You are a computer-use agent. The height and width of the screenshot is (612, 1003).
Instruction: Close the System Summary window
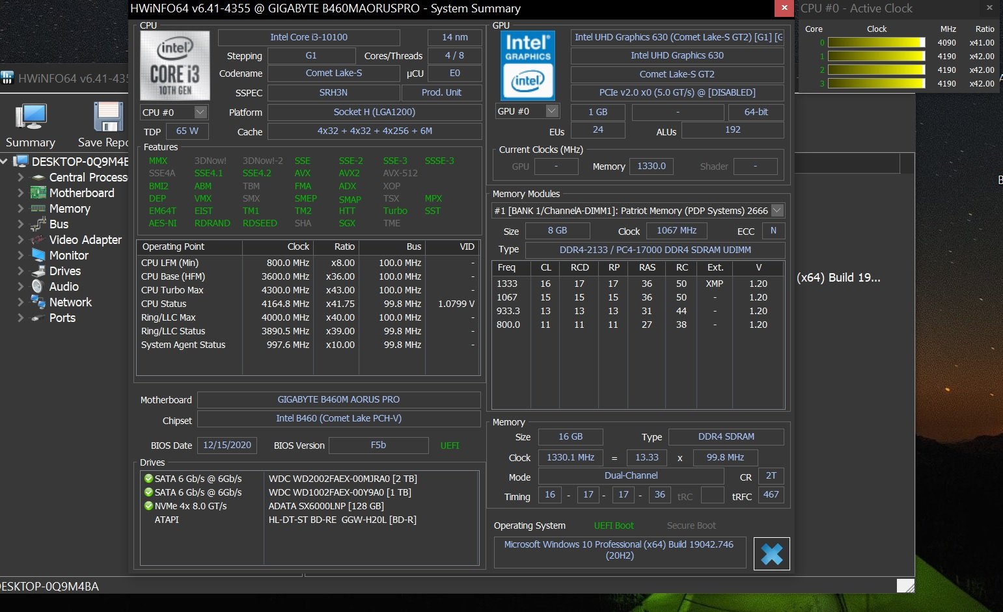click(784, 8)
